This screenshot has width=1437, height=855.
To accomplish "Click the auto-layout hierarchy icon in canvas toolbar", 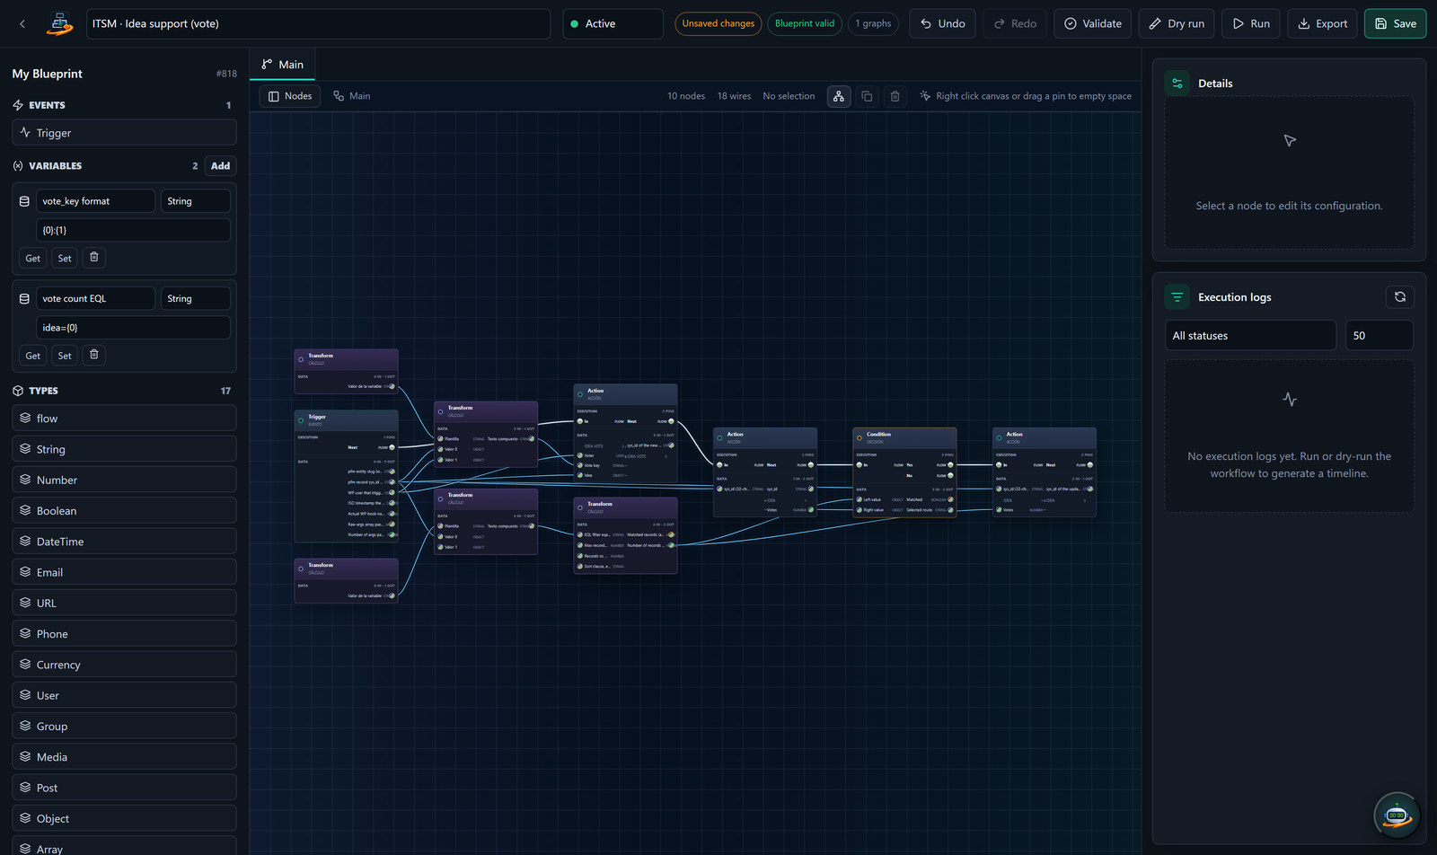I will coord(838,96).
